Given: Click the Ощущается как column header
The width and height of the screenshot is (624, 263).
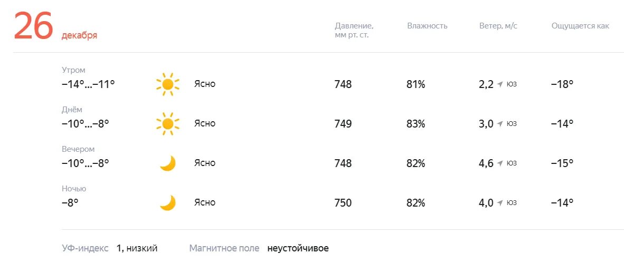Looking at the screenshot, I should [580, 26].
